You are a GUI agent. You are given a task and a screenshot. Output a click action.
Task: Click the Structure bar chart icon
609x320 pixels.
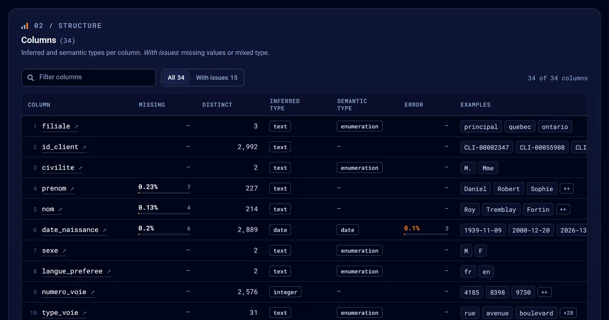[24, 26]
